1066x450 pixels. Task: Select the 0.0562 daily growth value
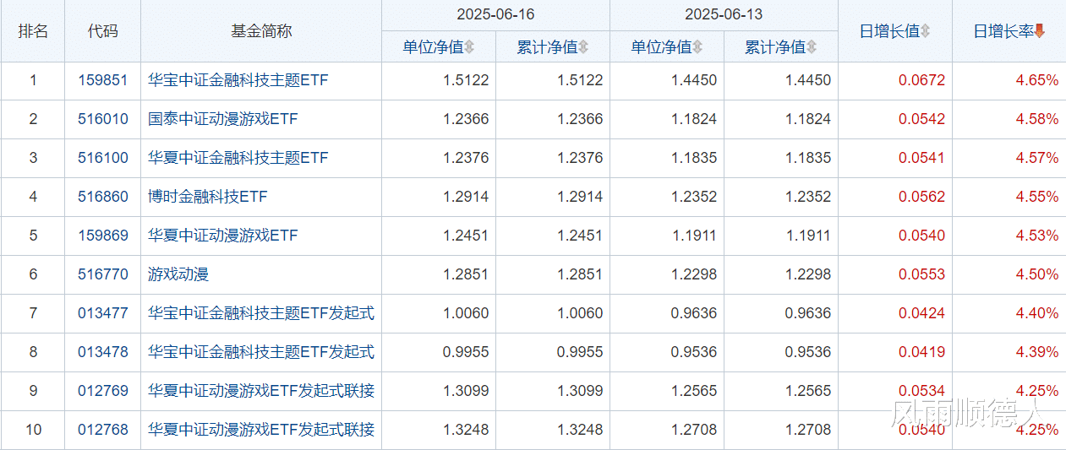[922, 198]
